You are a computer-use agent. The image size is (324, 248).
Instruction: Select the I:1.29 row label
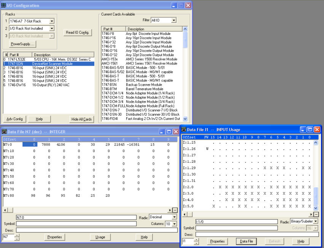point(189,168)
